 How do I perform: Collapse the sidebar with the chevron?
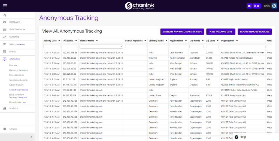click(x=31, y=137)
